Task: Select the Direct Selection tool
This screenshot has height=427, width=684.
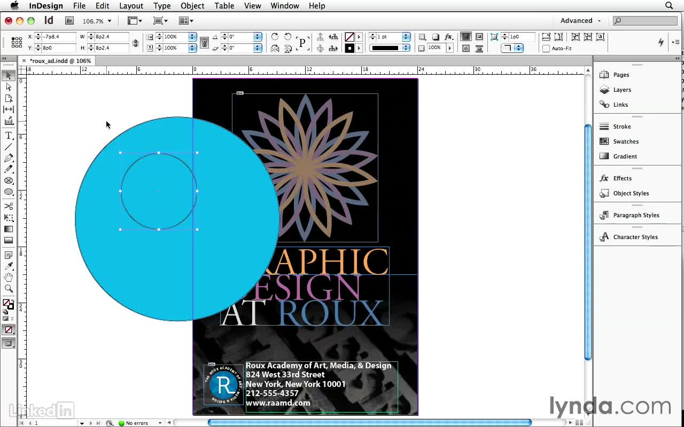Action: pyautogui.click(x=9, y=87)
